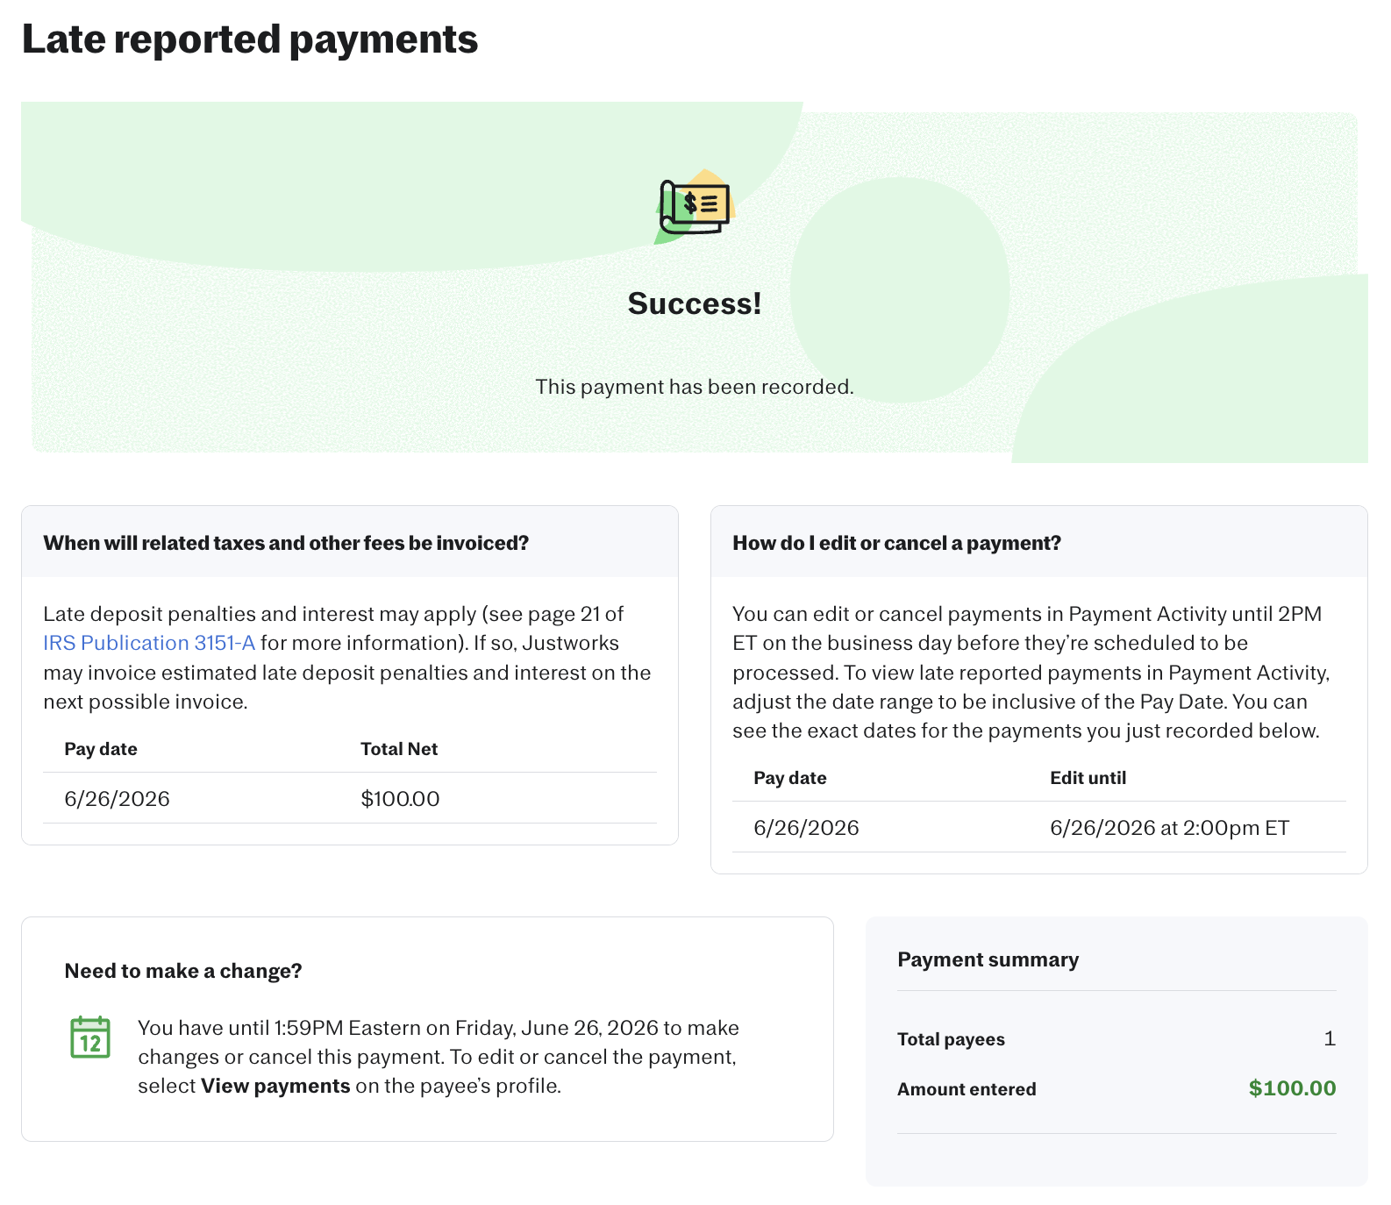Click the 'Edit until' column header

click(x=1088, y=778)
